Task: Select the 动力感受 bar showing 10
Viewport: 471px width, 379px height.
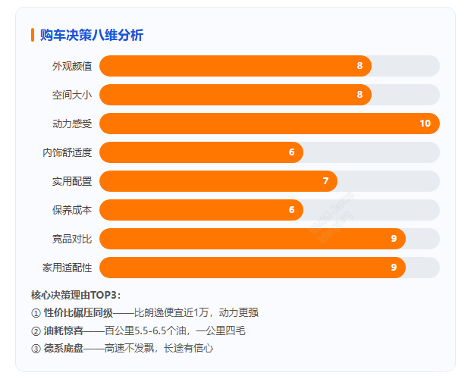Action: coord(269,124)
